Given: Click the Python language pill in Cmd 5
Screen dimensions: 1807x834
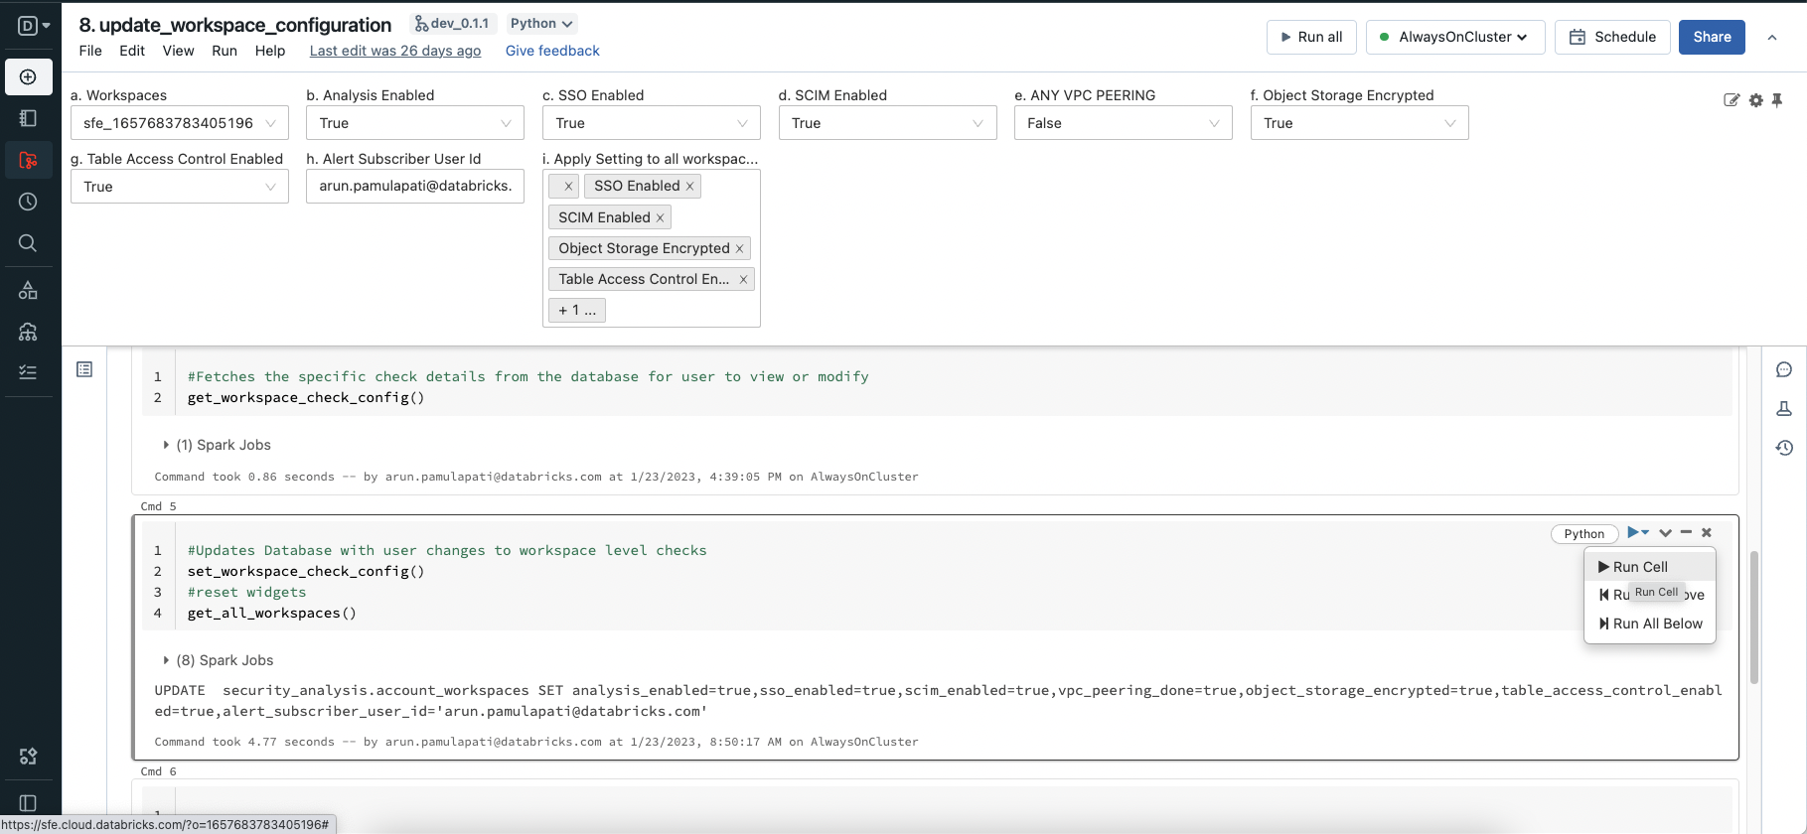Looking at the screenshot, I should click(1583, 534).
